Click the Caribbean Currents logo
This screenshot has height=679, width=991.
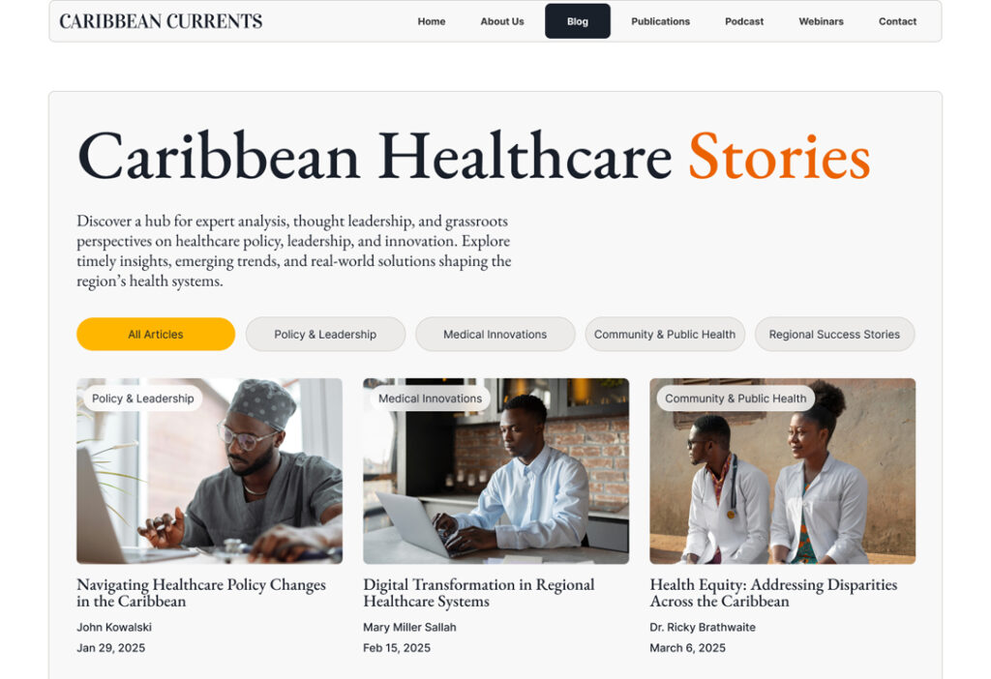(161, 21)
